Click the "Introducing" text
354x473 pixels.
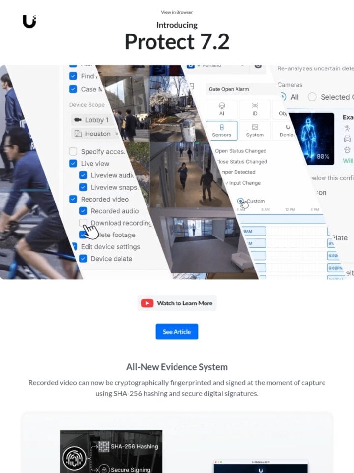[177, 25]
